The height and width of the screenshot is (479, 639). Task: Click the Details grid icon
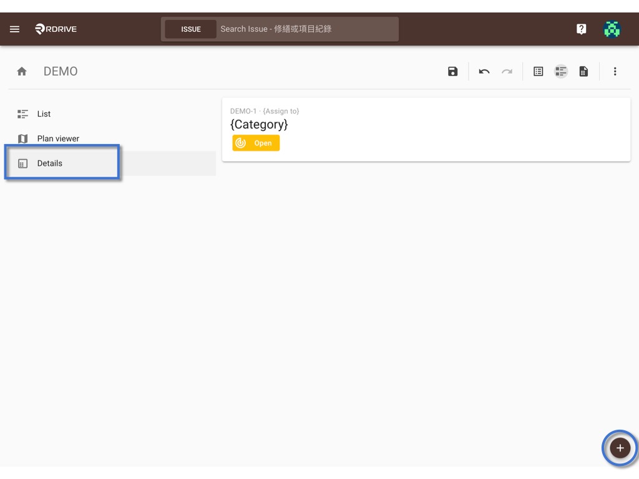coord(23,164)
